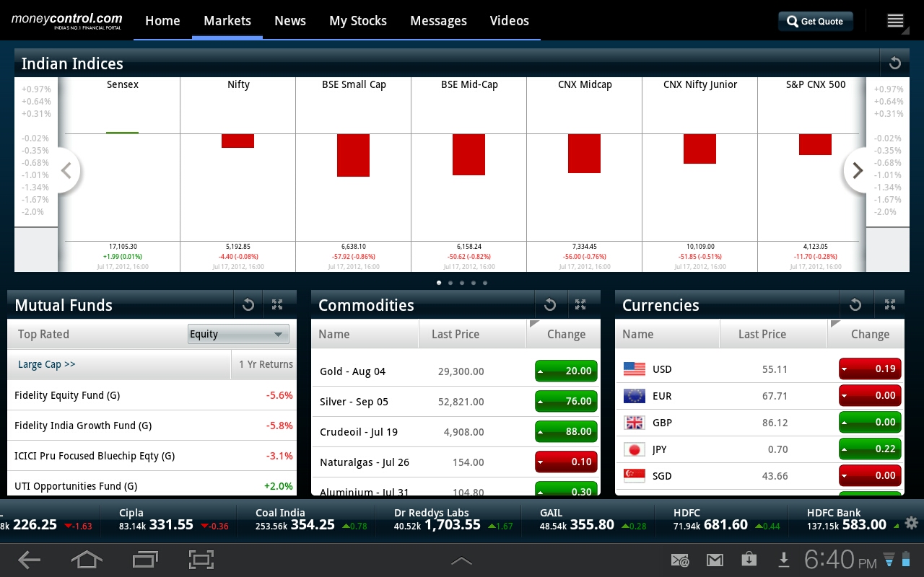Show previous indices with left arrow
The width and height of the screenshot is (924, 577).
click(66, 170)
